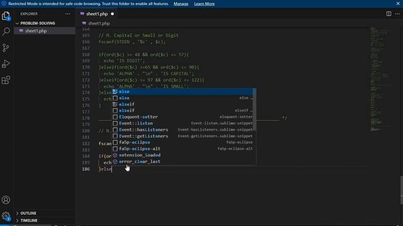Screen dimensions: 403x226
Task: Click the Manage link in the banner
Action: point(181,4)
